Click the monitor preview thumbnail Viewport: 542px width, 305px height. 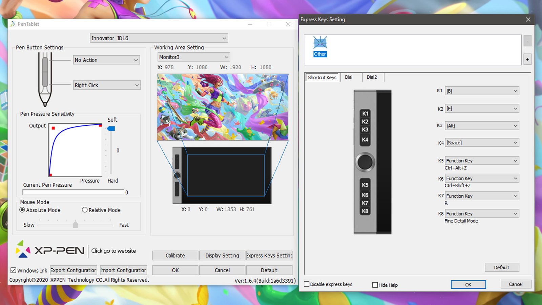[223, 107]
